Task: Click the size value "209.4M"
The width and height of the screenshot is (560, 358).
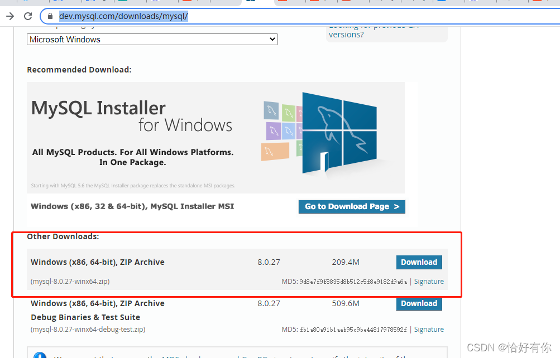Action: [x=346, y=262]
